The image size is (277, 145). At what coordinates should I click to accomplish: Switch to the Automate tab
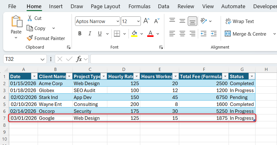coord(233,7)
